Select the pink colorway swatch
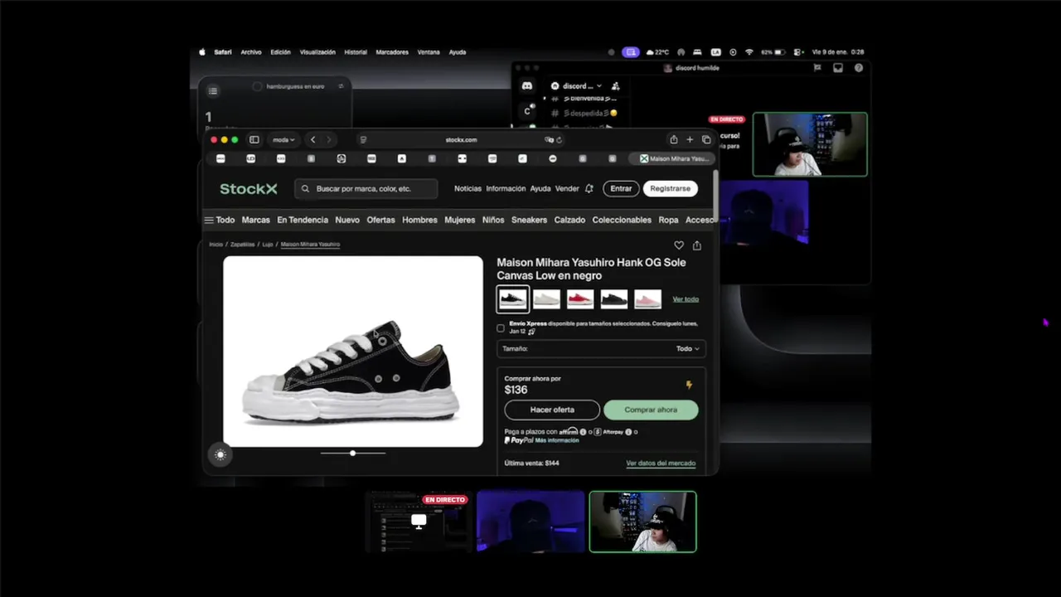Screen dimensions: 1061x597 coord(647,298)
